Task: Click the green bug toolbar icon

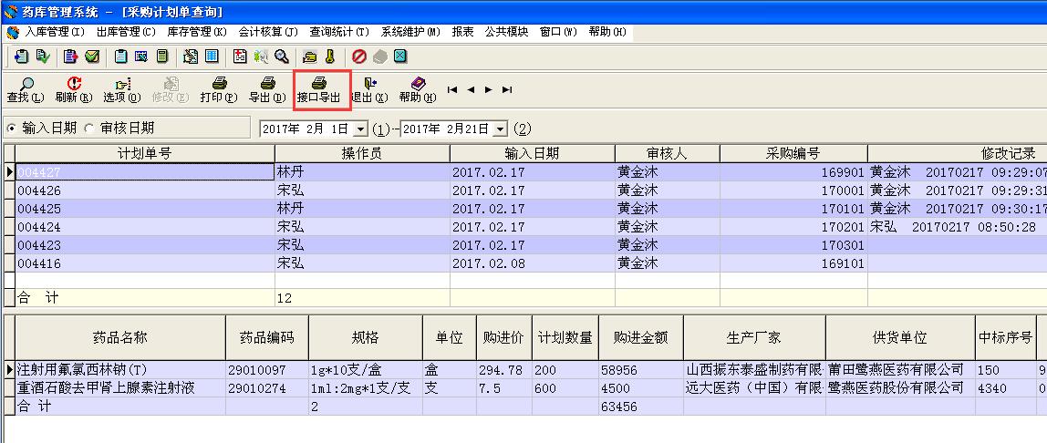Action: pyautogui.click(x=261, y=57)
